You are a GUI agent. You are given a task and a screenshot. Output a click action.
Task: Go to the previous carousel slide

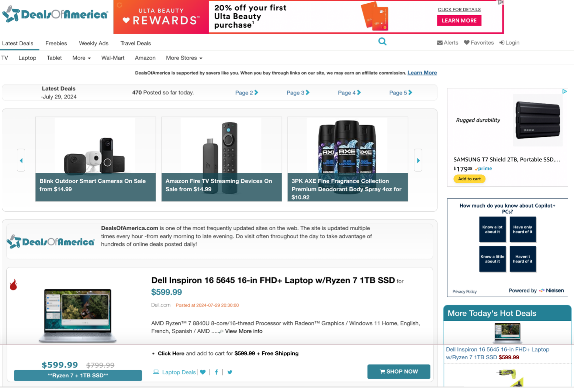click(21, 160)
